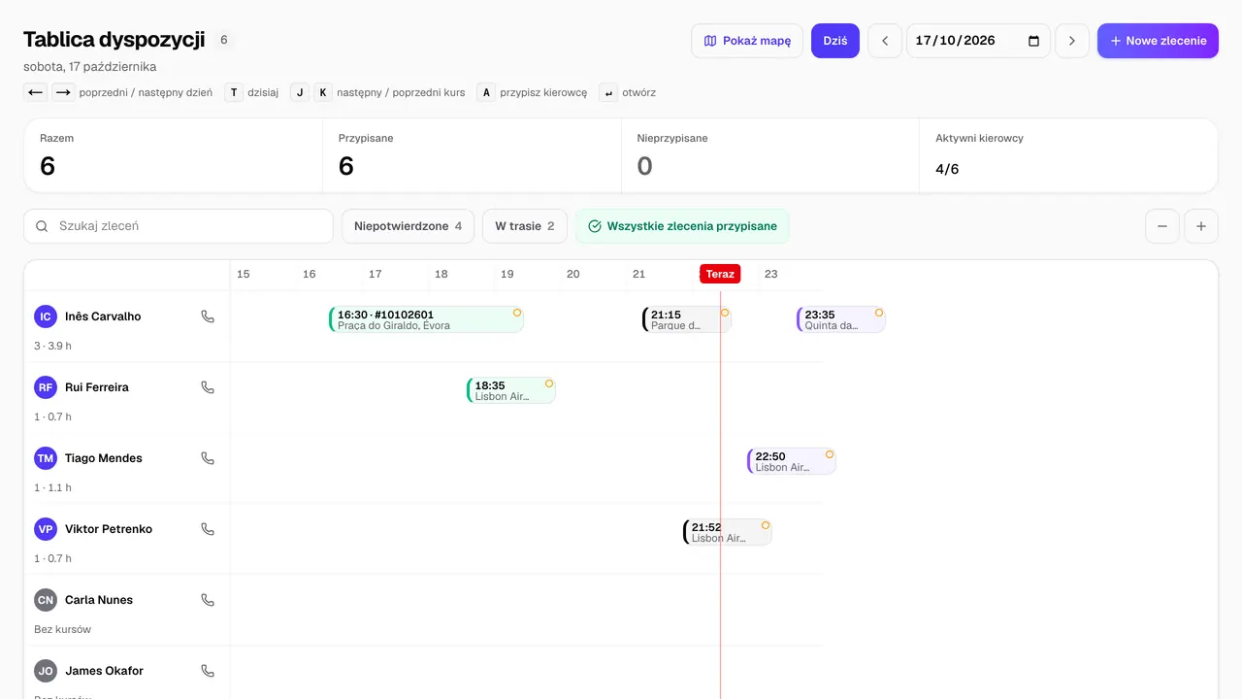Click the Aktywni kierowcy 4/6 card
Image resolution: width=1242 pixels, height=699 pixels.
[1068, 155]
